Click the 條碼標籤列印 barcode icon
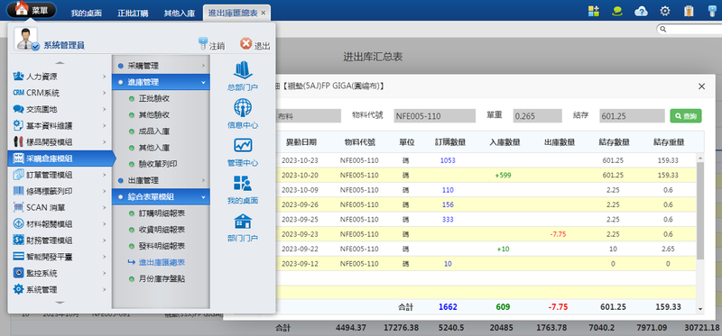The width and height of the screenshot is (722, 336). coord(18,191)
